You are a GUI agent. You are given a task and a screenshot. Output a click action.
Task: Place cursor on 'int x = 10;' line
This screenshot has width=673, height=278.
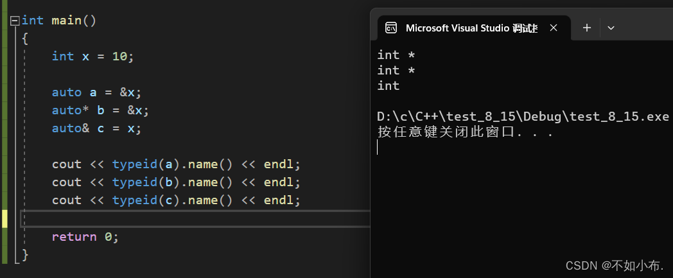[x=93, y=56]
